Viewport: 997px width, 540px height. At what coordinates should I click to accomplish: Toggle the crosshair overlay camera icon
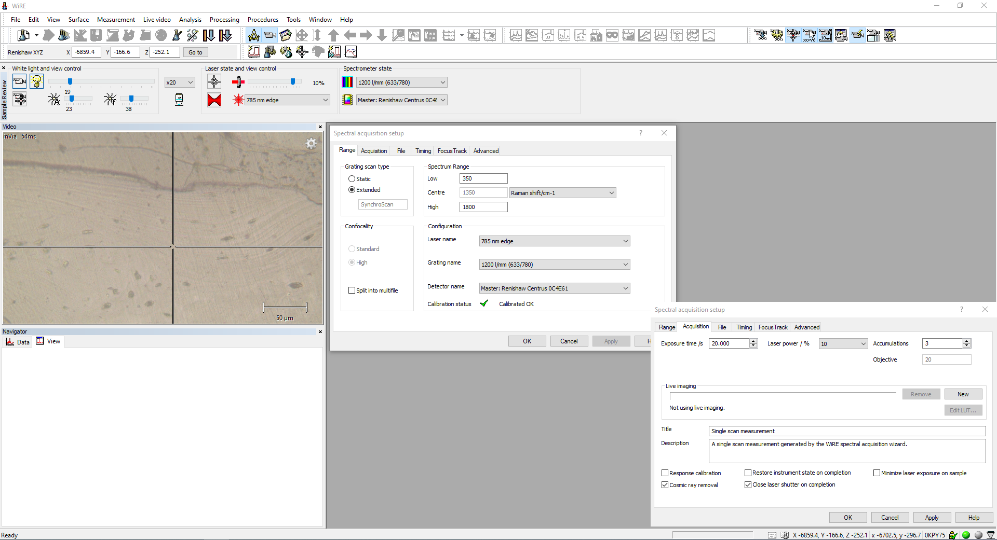click(793, 35)
